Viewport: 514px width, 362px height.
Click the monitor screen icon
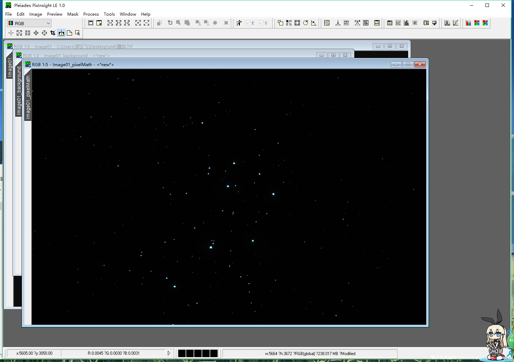pos(435,23)
